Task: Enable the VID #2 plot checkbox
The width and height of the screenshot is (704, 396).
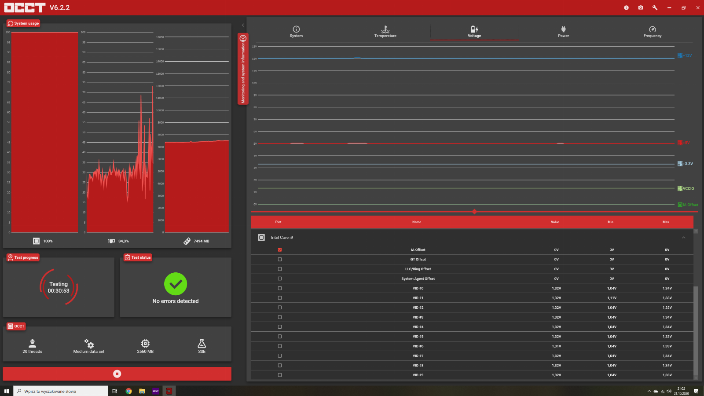Action: pos(280,308)
